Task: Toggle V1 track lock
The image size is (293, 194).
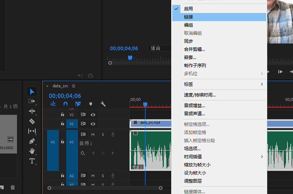Action: pos(63,123)
